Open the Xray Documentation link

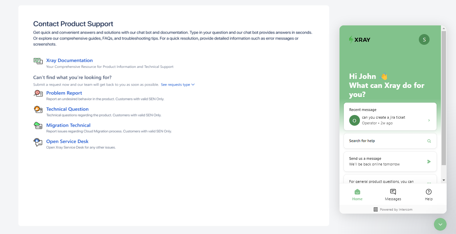[69, 61]
